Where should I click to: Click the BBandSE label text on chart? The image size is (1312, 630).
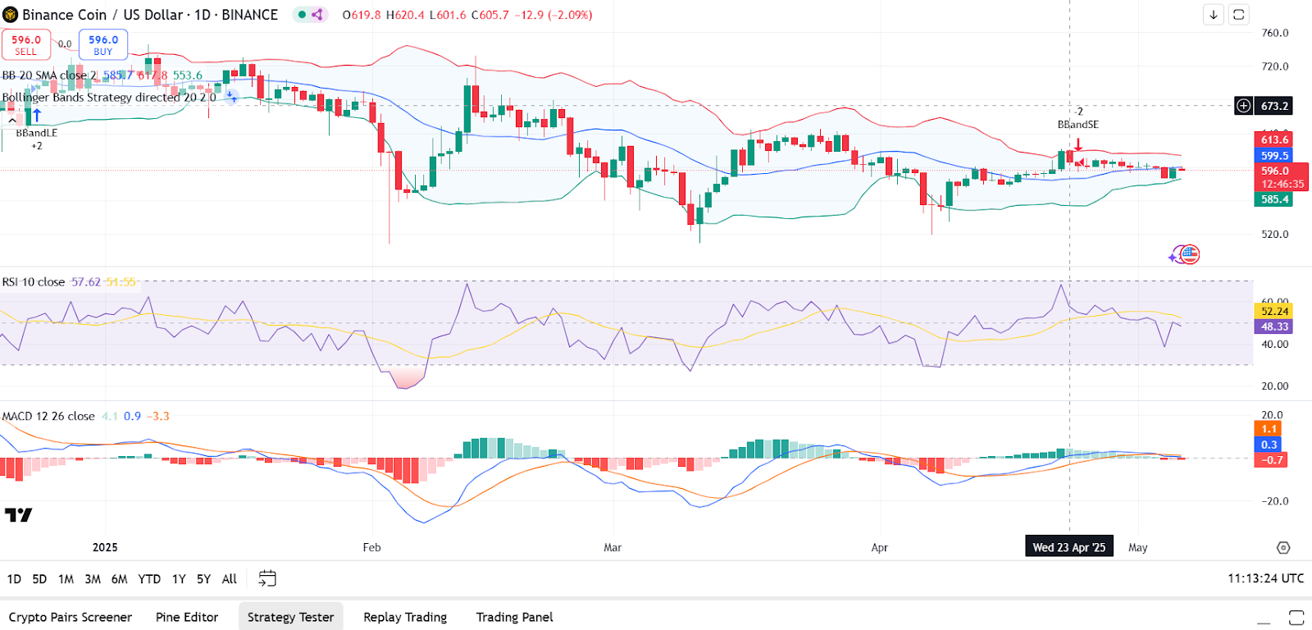pyautogui.click(x=1078, y=125)
